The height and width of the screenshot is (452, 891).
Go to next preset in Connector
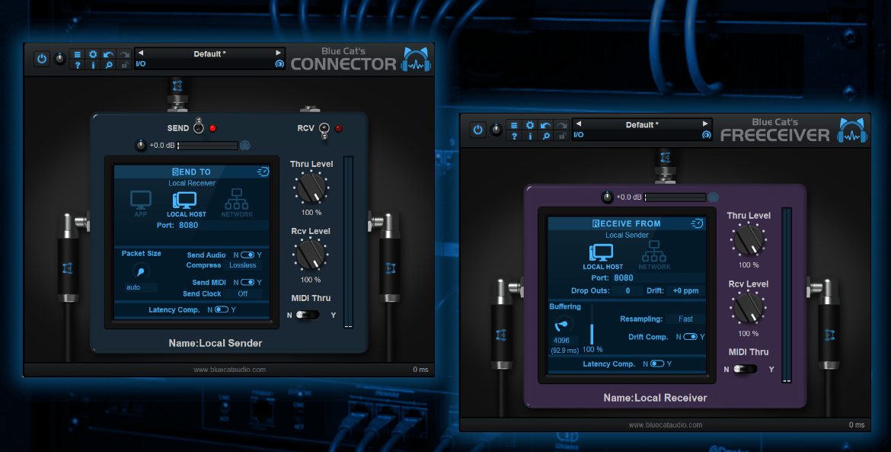[279, 53]
